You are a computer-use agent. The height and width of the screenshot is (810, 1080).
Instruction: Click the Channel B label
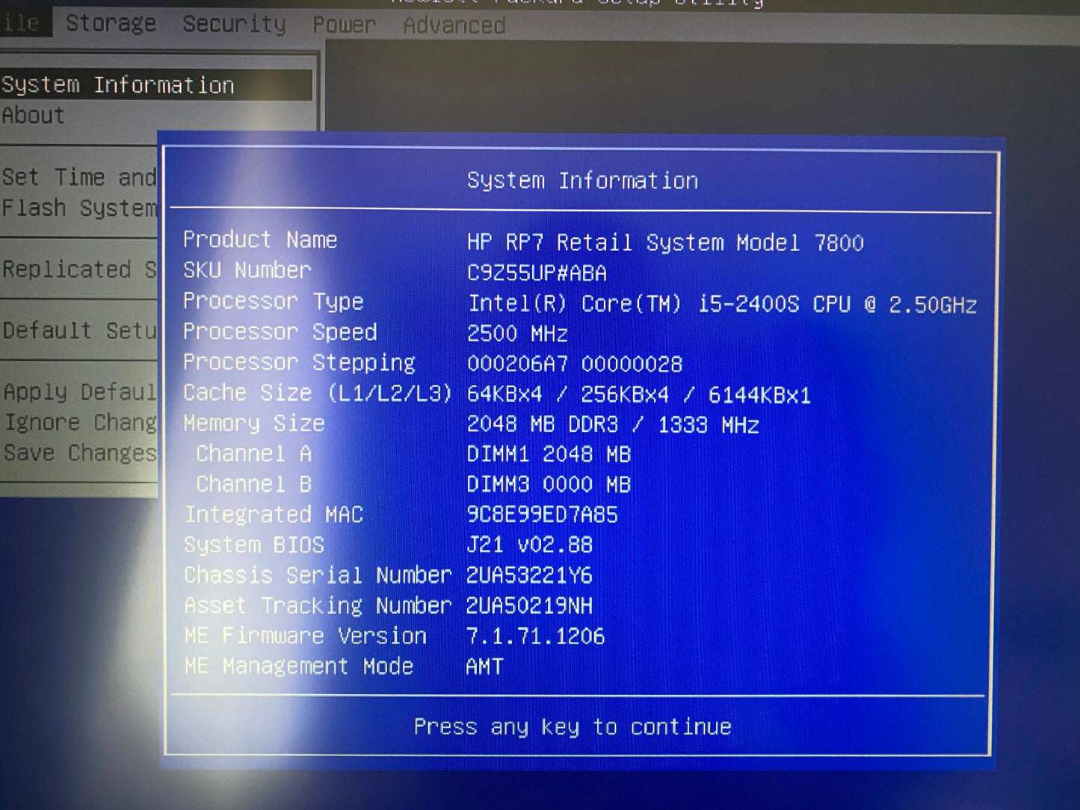click(253, 484)
